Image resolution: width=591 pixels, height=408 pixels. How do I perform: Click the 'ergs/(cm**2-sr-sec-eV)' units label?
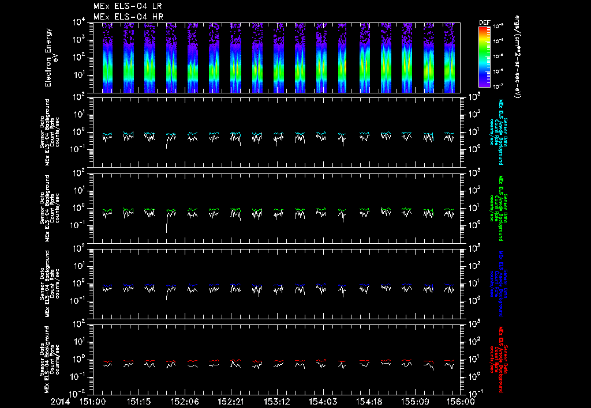pos(518,57)
